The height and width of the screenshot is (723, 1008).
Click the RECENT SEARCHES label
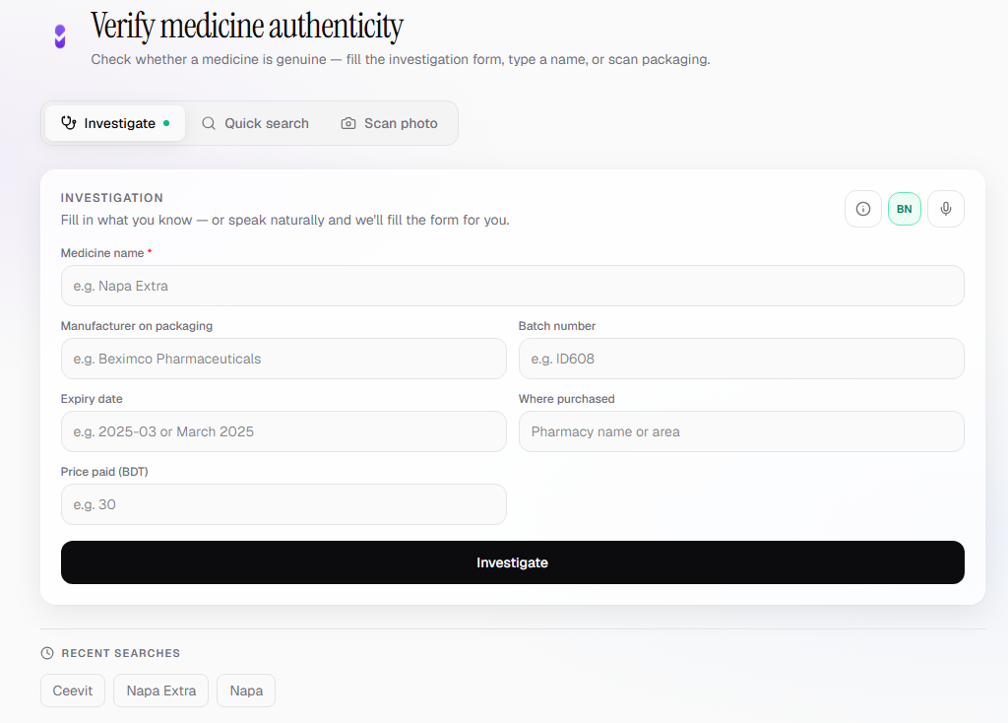click(121, 653)
